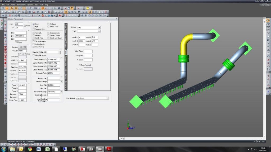Open the Line Number dropdown
This screenshot has width=271, height=152.
(107, 98)
